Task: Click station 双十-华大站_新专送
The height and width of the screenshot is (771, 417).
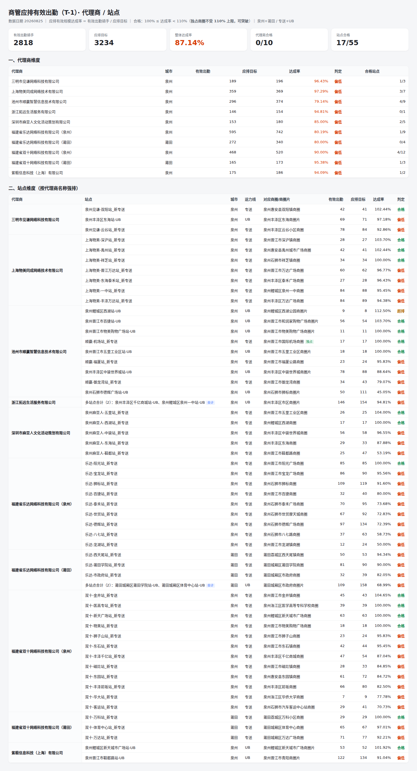Action: tap(101, 697)
